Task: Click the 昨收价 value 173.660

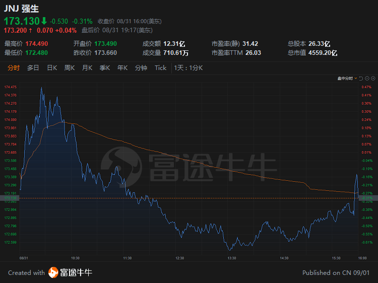Action: tap(106, 53)
